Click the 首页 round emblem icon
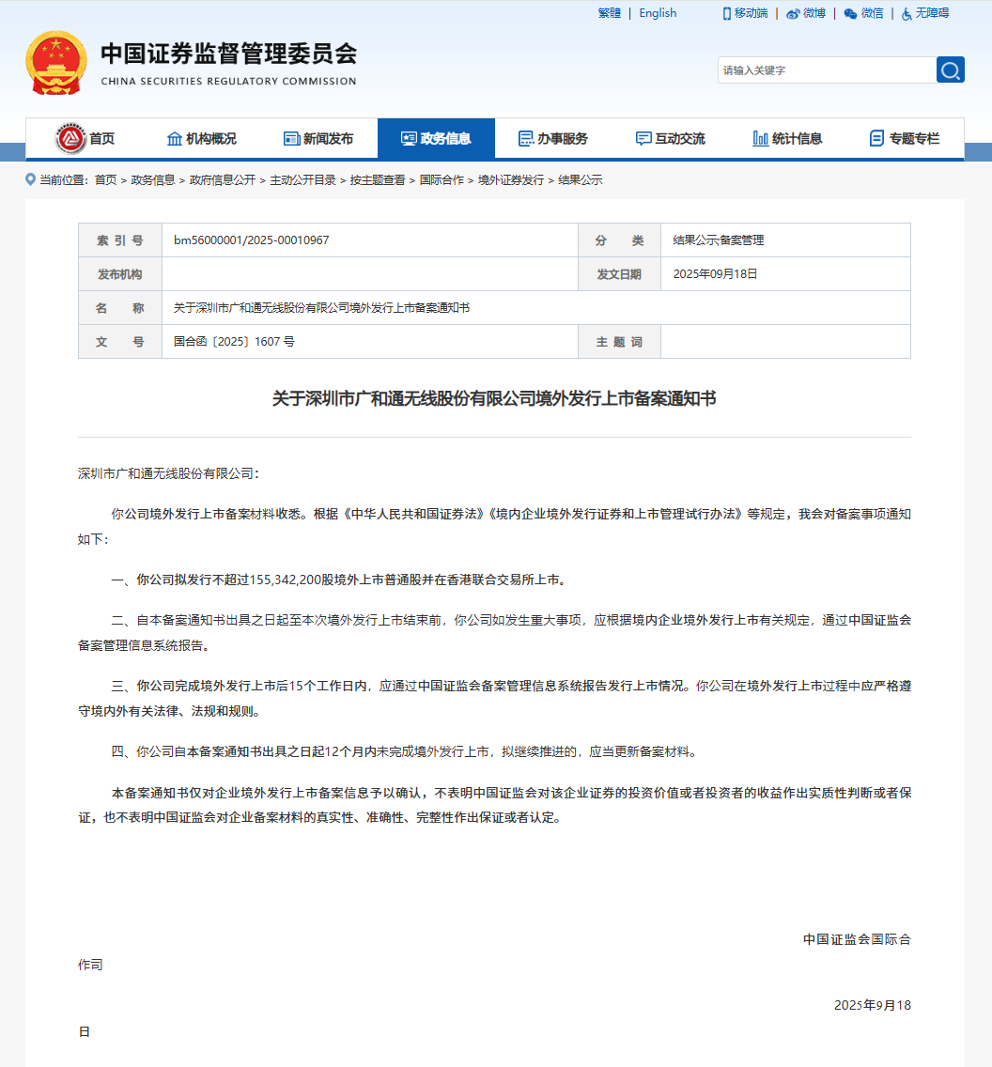The image size is (992, 1067). coord(70,139)
